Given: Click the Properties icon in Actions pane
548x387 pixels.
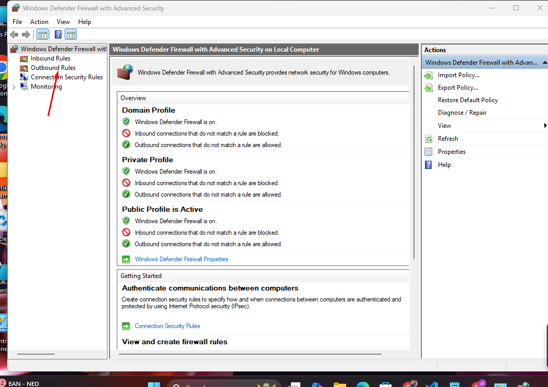Looking at the screenshot, I should point(429,152).
